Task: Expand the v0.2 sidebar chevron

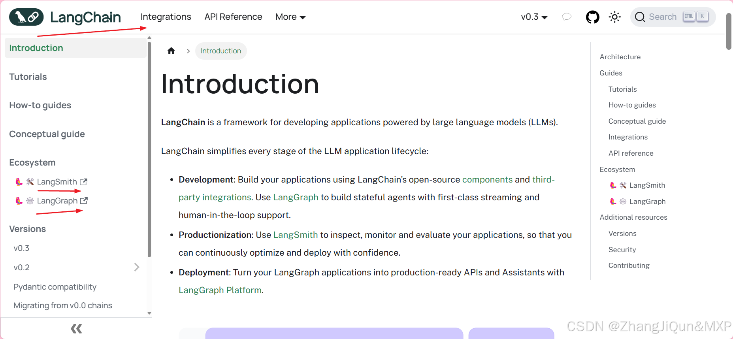Action: (x=137, y=267)
